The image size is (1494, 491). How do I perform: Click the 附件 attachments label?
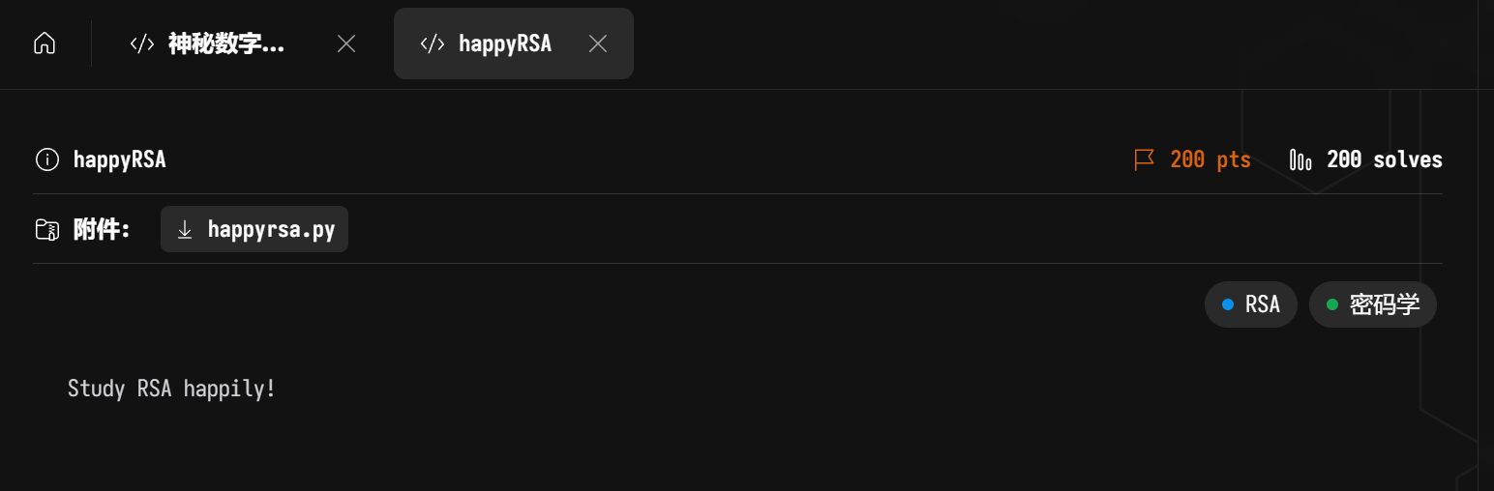tap(102, 229)
